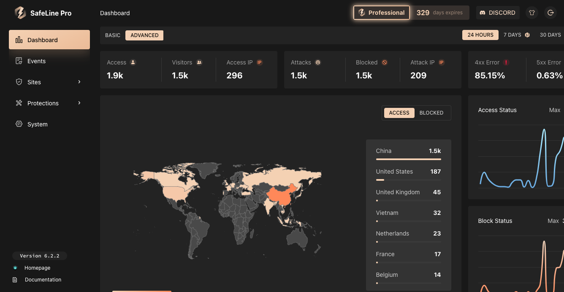Click the Dashboard bar chart icon
Image resolution: width=564 pixels, height=292 pixels.
[x=19, y=40]
